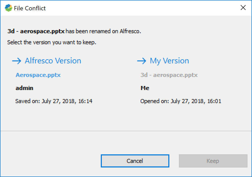Screen dimensions: 252x177
Task: Click the Me author label
Action: [x=145, y=88]
